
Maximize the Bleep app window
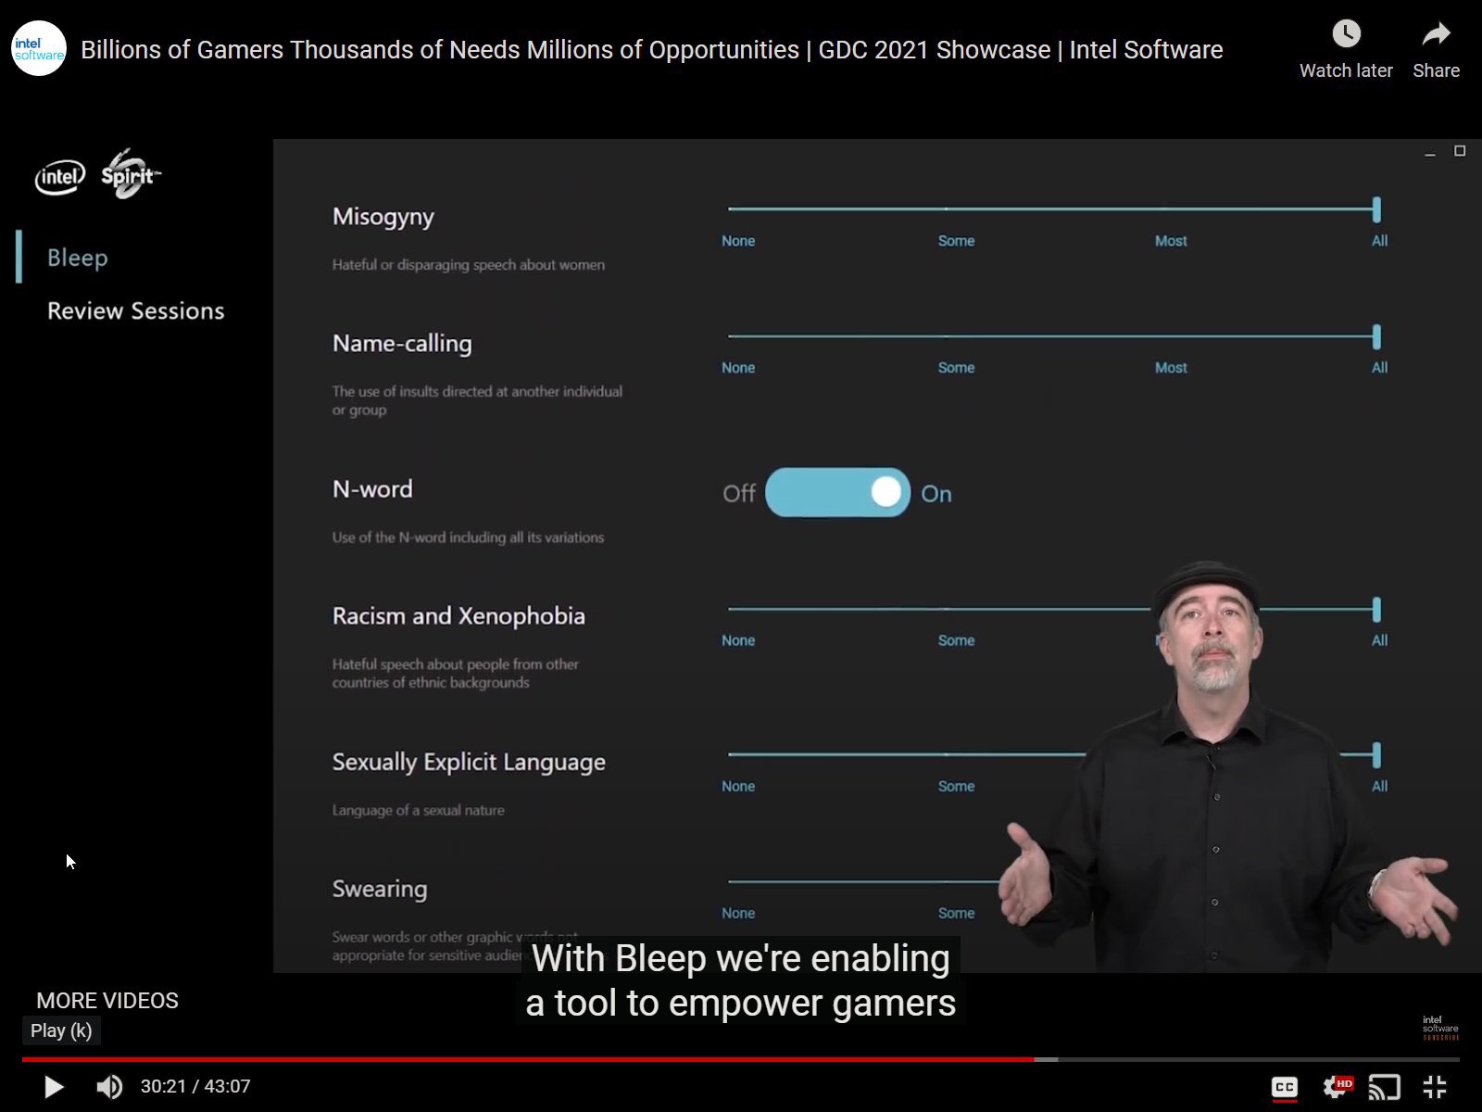1460,151
